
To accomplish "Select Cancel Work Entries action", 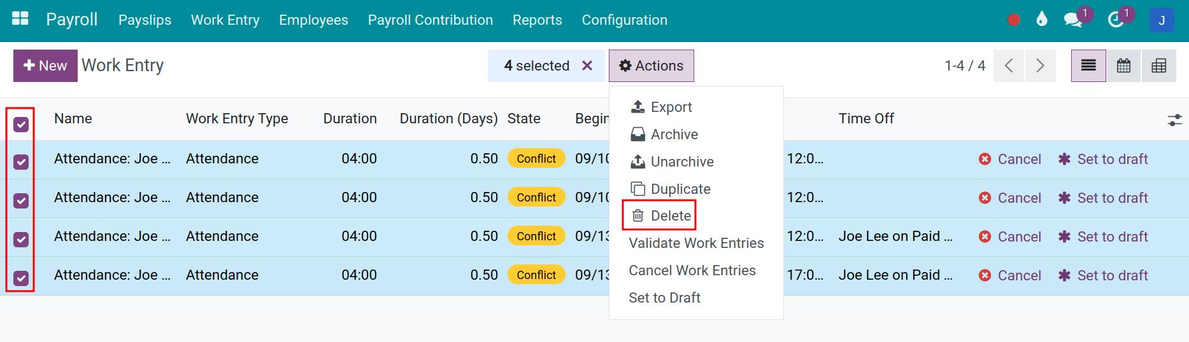I will 692,270.
